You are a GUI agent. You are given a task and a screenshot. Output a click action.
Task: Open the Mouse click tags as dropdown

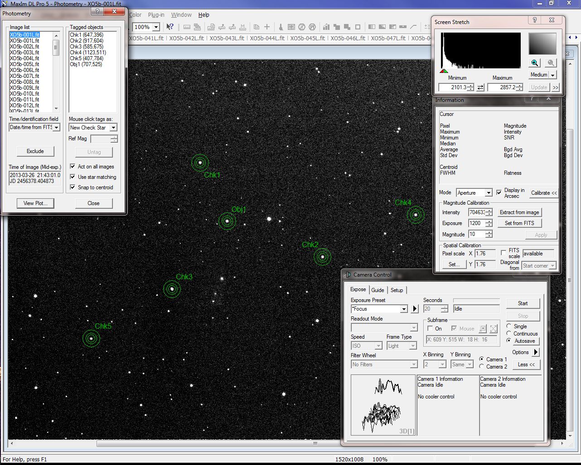(113, 128)
